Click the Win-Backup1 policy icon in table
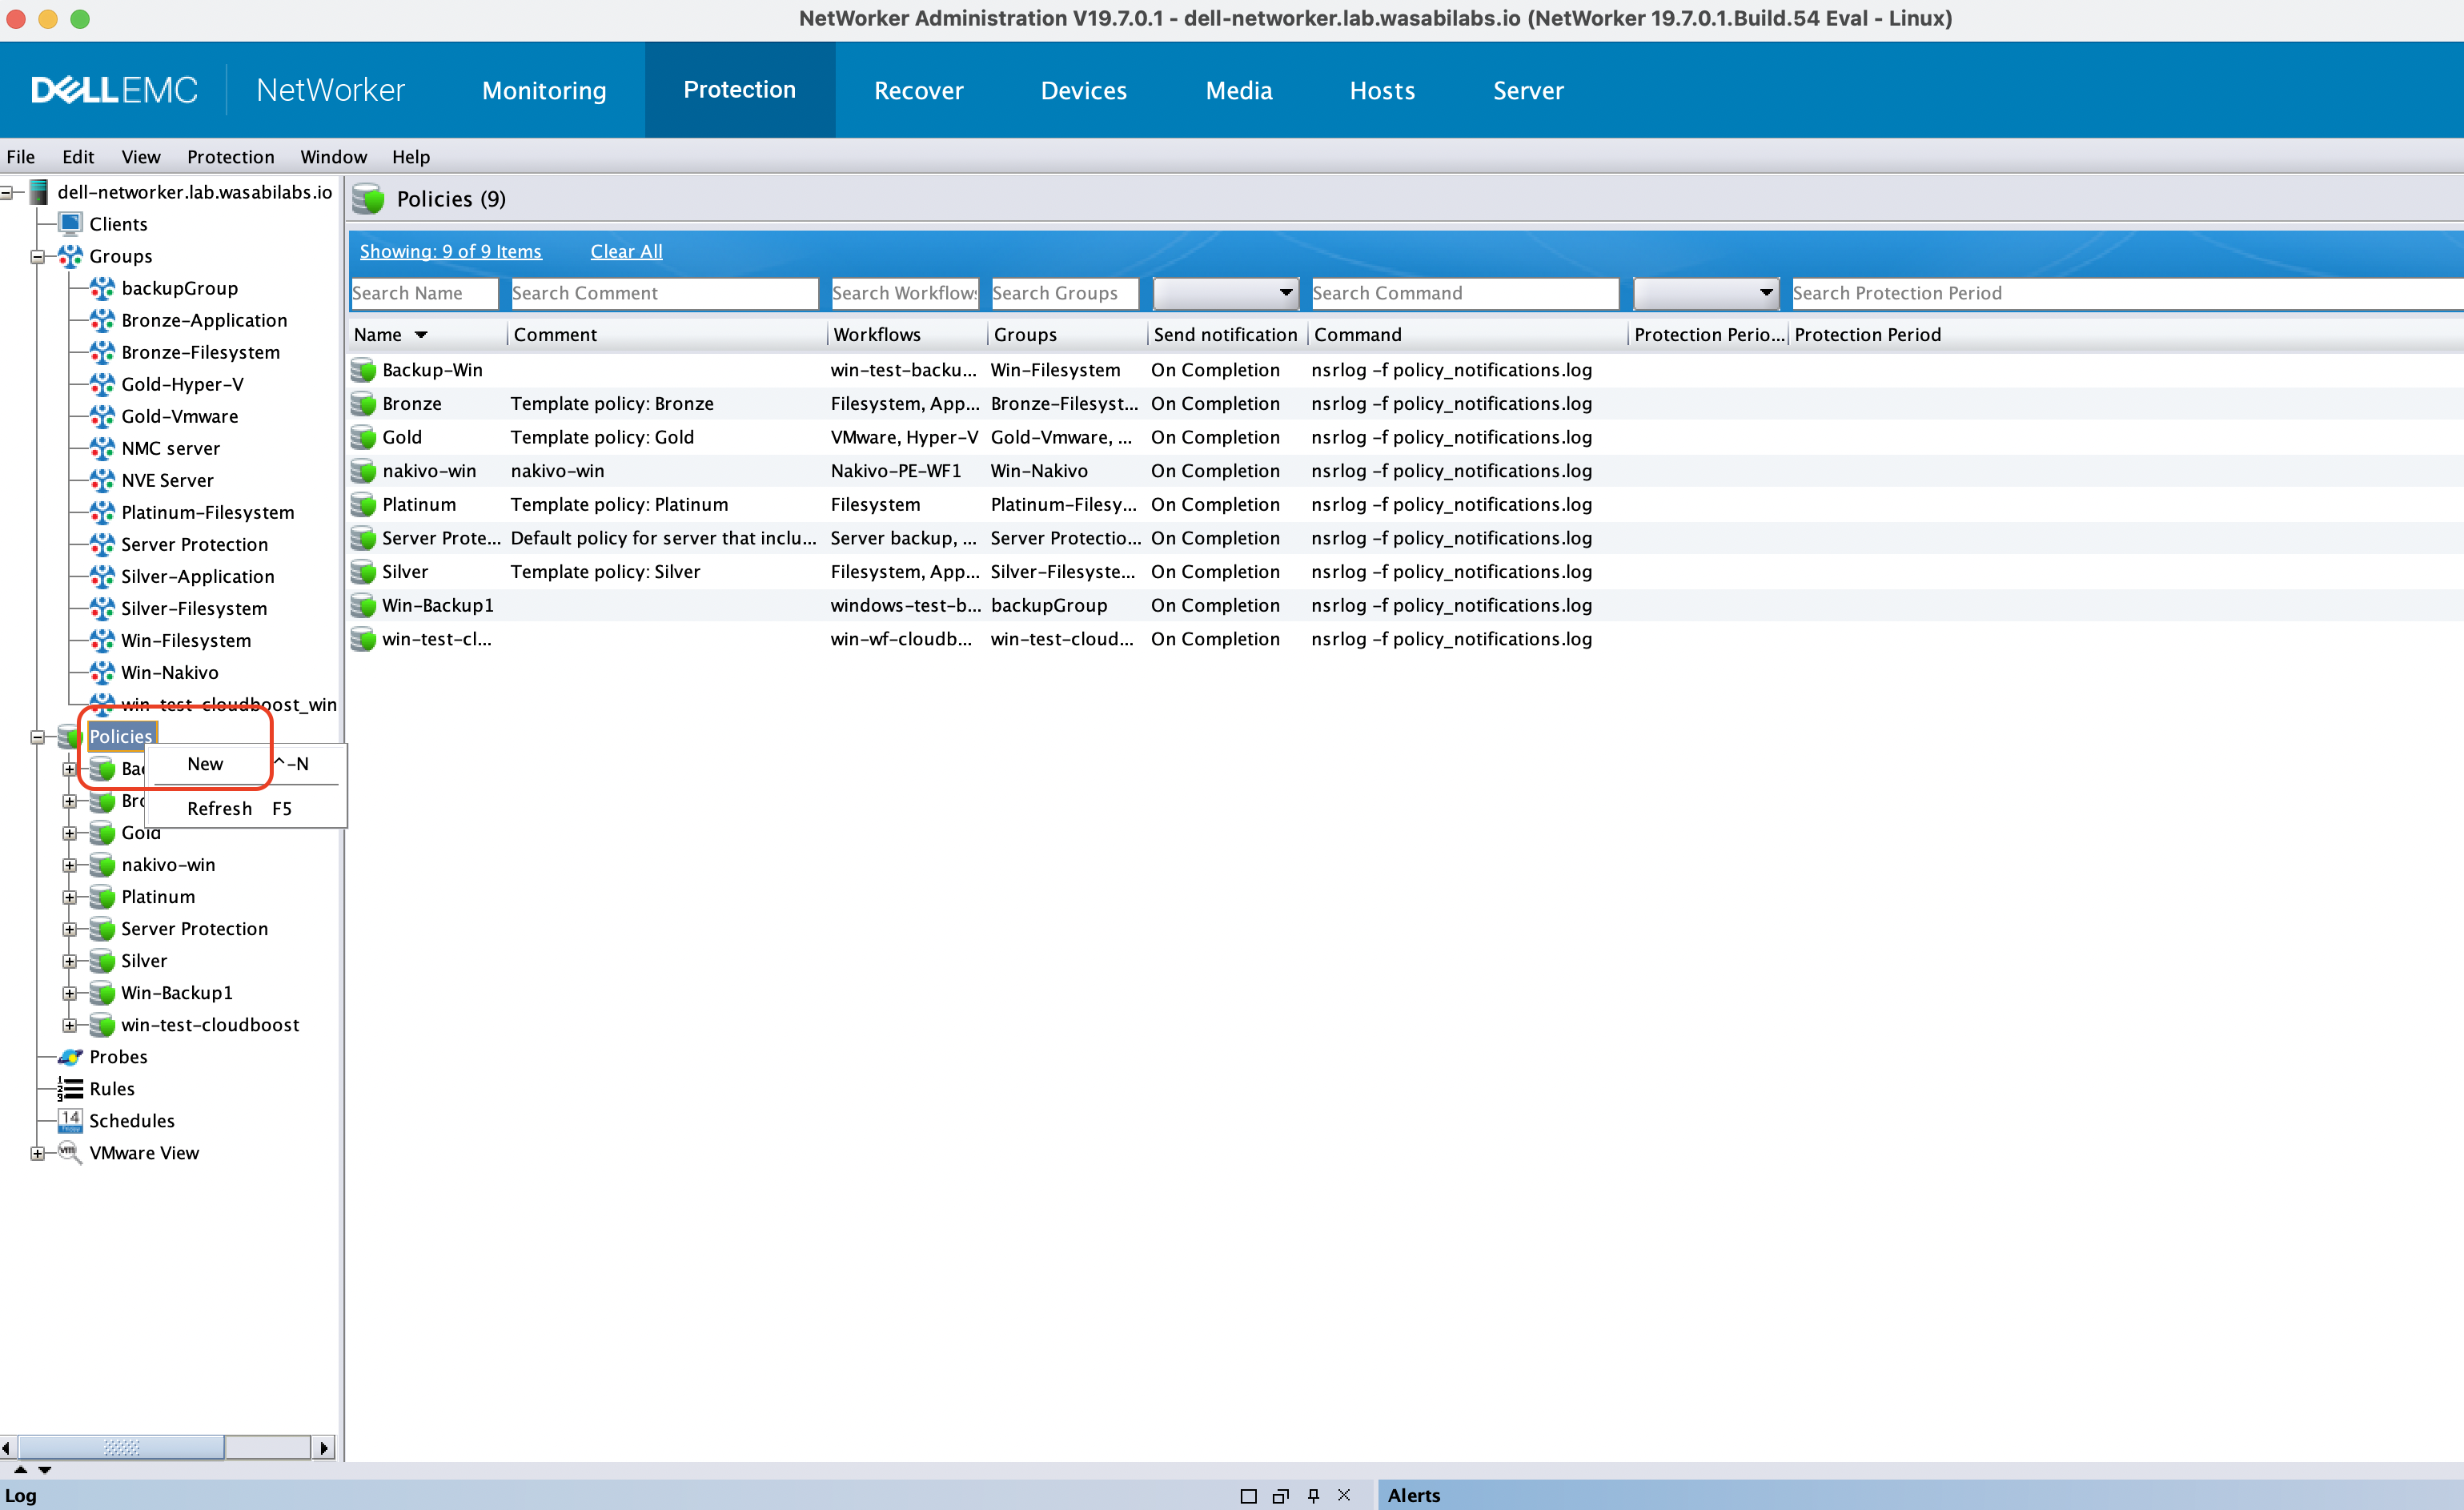 [x=364, y=605]
